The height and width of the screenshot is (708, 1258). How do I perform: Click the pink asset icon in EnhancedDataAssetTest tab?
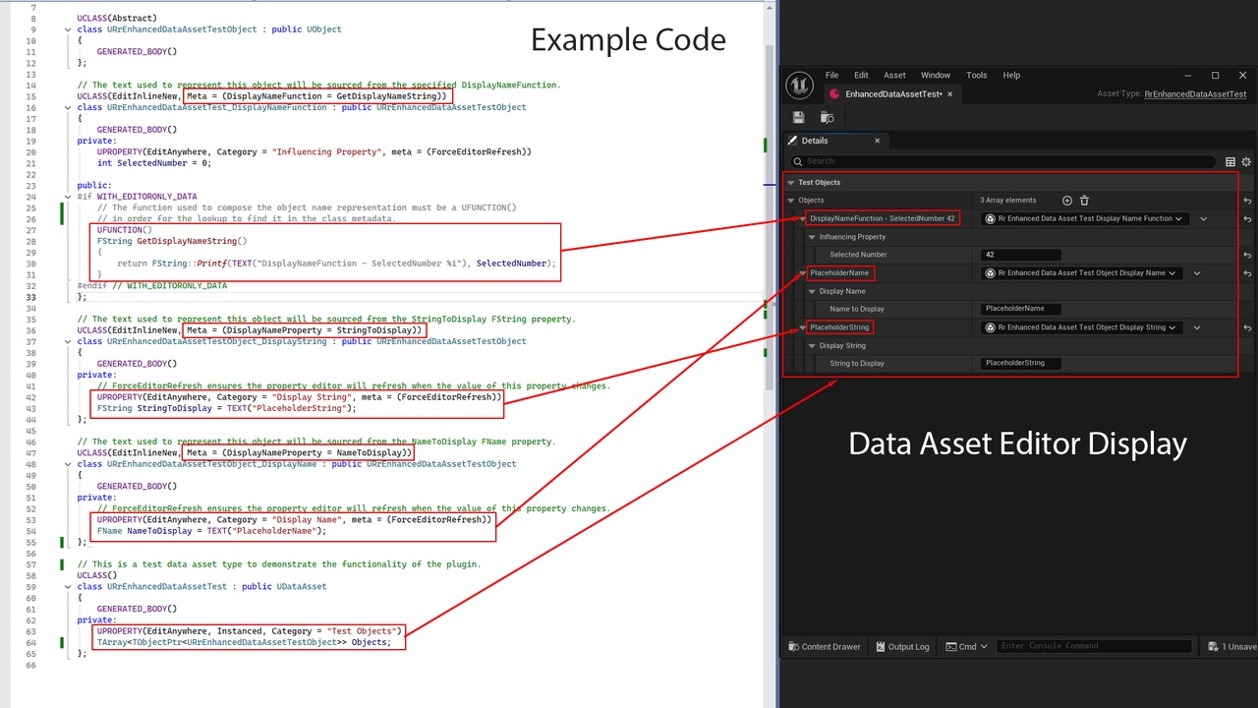click(x=835, y=93)
